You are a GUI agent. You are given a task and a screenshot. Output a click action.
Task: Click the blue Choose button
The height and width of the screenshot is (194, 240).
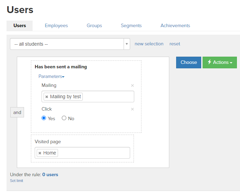[188, 62]
